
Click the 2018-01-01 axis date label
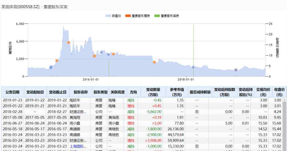186,80
